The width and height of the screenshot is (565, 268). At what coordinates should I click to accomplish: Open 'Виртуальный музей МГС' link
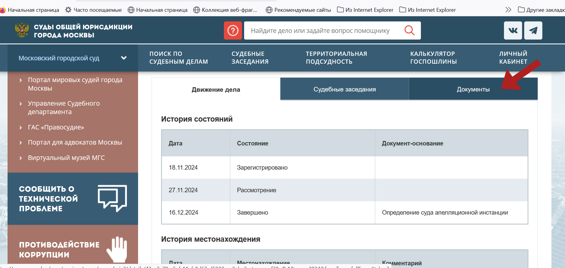tap(66, 158)
